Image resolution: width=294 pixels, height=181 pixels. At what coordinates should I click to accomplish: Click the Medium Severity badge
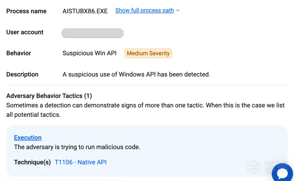pos(148,53)
